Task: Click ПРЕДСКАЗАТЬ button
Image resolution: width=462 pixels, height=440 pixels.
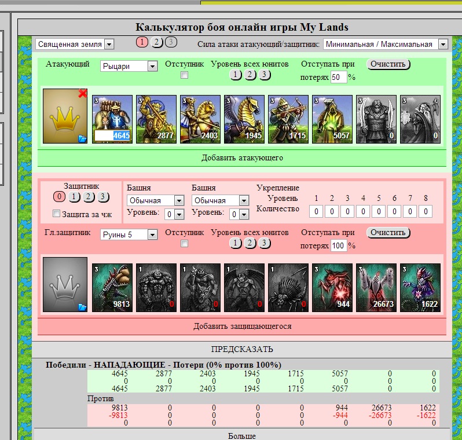Action: (x=242, y=350)
